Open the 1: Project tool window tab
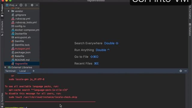 pos(2,10)
